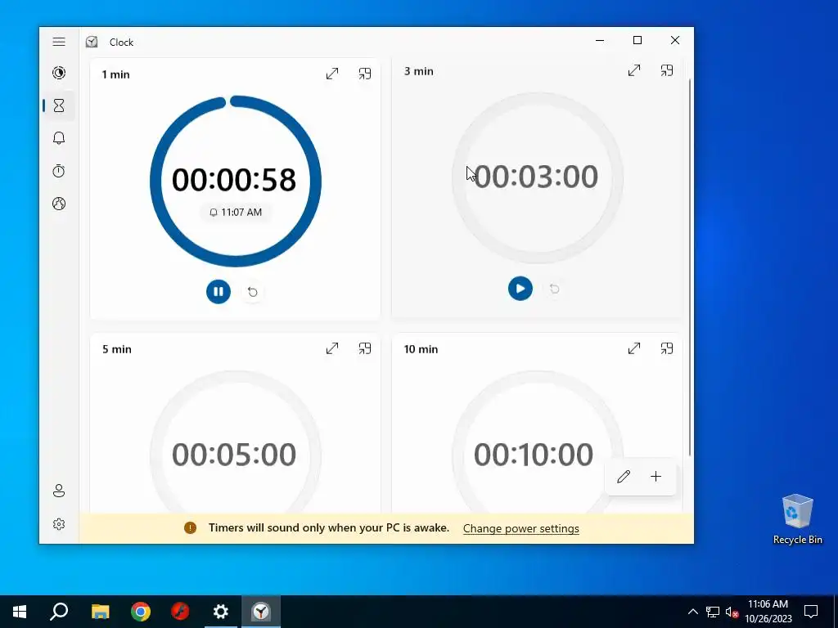Click the muted volume tray icon
Screen dimensions: 838x628
pyautogui.click(x=732, y=612)
